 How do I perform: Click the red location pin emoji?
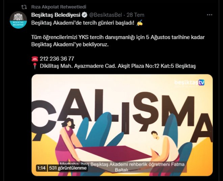(x=35, y=66)
